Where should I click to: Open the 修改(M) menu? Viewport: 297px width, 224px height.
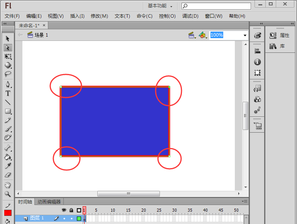coord(99,16)
